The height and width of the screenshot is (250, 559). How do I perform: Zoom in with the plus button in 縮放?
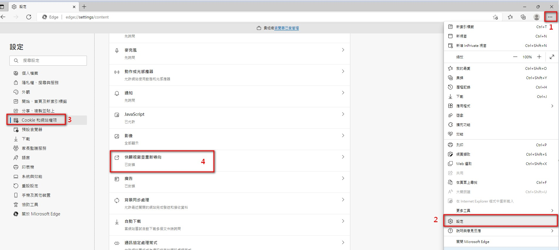pyautogui.click(x=539, y=57)
